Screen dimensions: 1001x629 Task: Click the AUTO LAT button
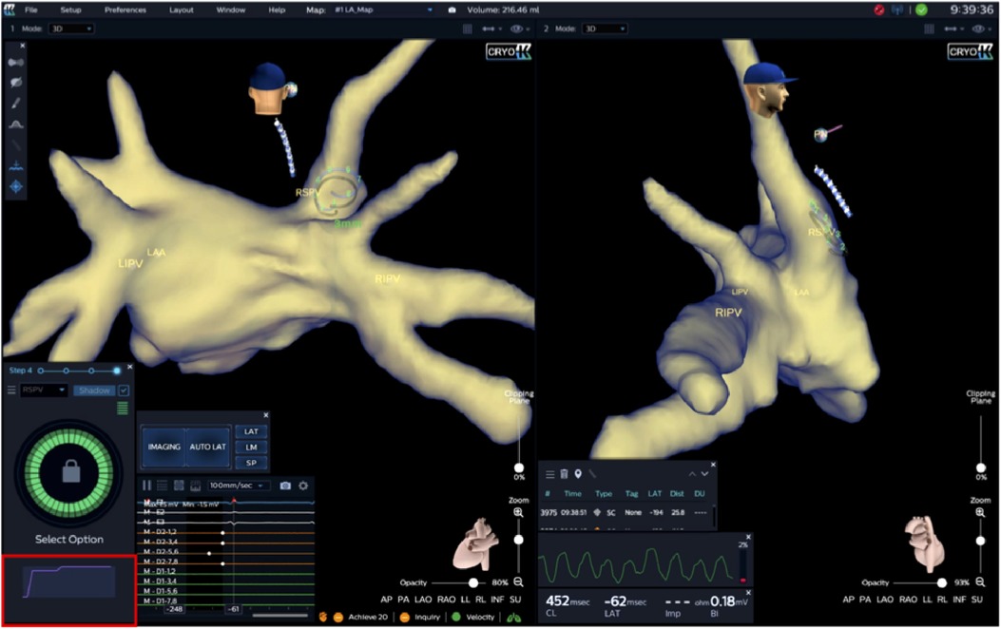tap(206, 447)
